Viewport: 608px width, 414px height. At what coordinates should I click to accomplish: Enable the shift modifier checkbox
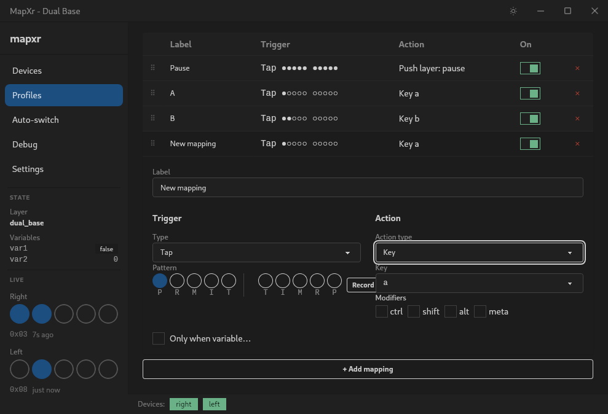click(414, 311)
